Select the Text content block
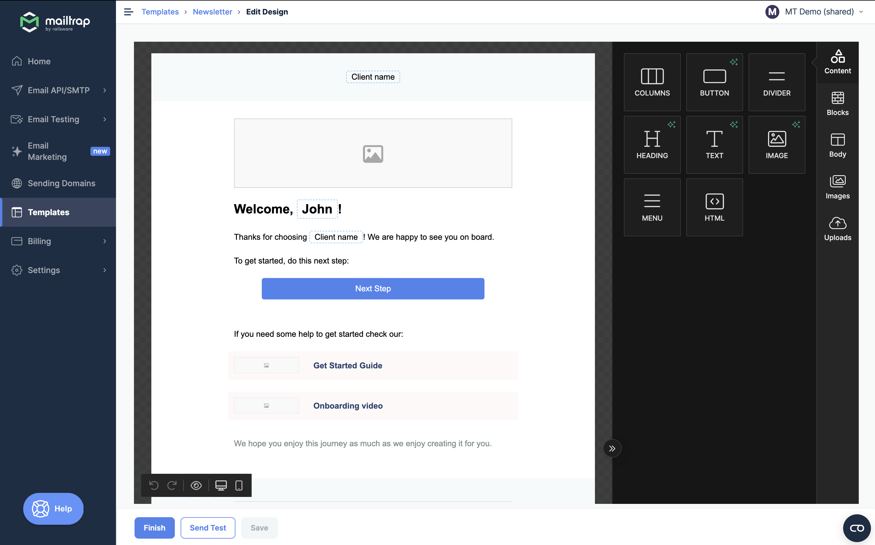The width and height of the screenshot is (875, 545). tap(714, 145)
